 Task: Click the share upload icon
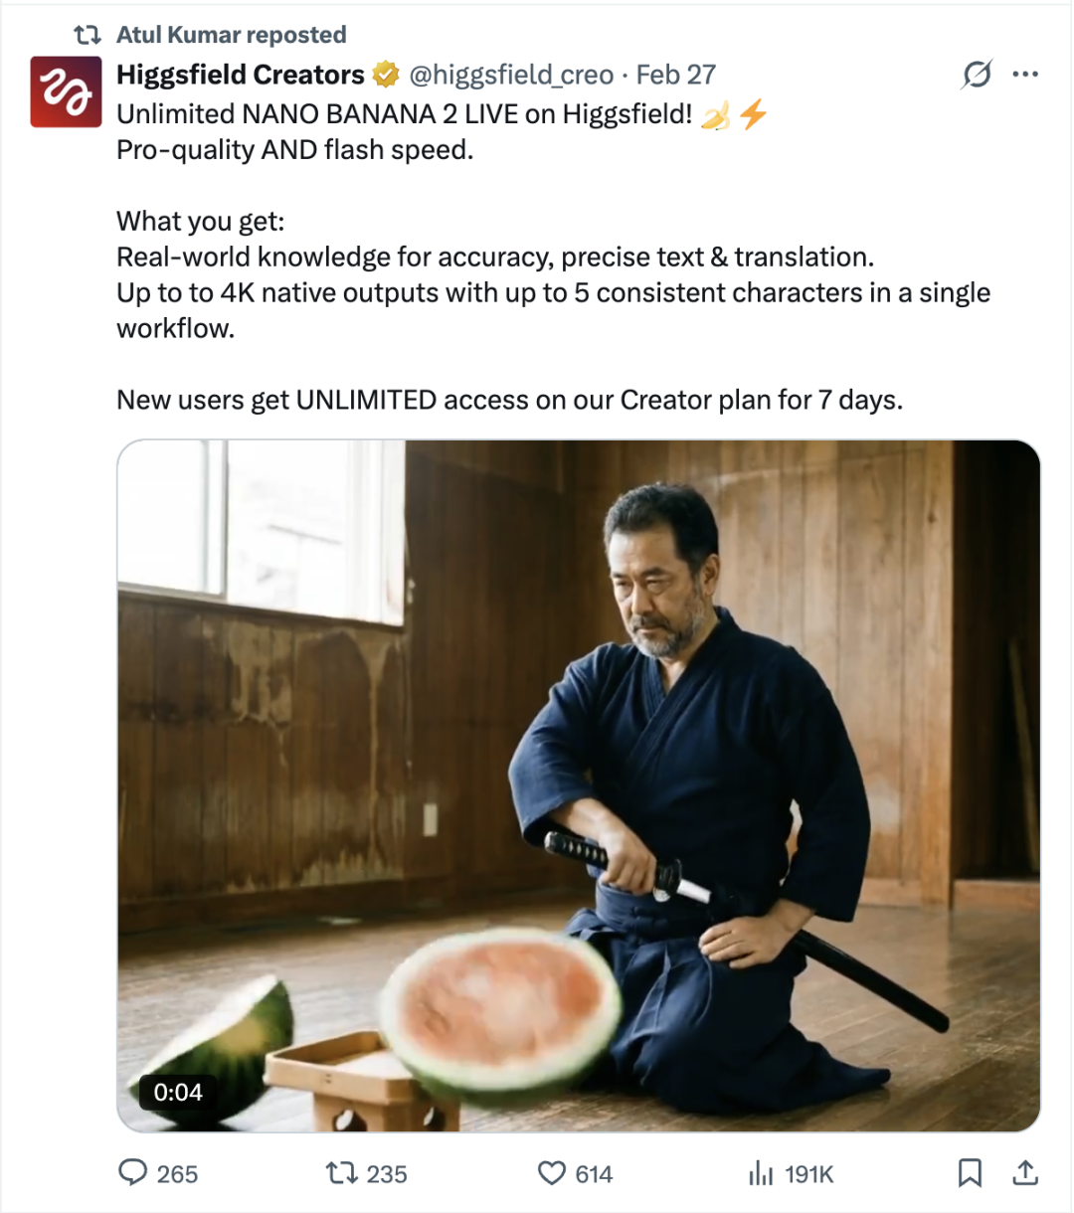click(x=1025, y=1173)
